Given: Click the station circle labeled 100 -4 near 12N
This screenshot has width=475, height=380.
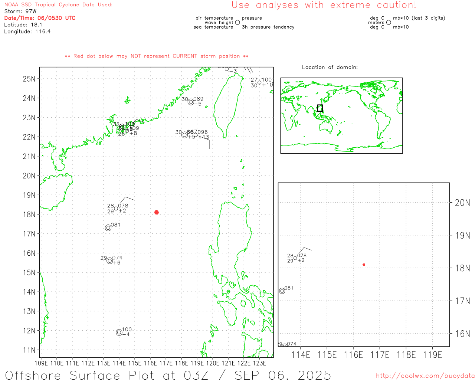Looking at the screenshot, I should click(119, 332).
